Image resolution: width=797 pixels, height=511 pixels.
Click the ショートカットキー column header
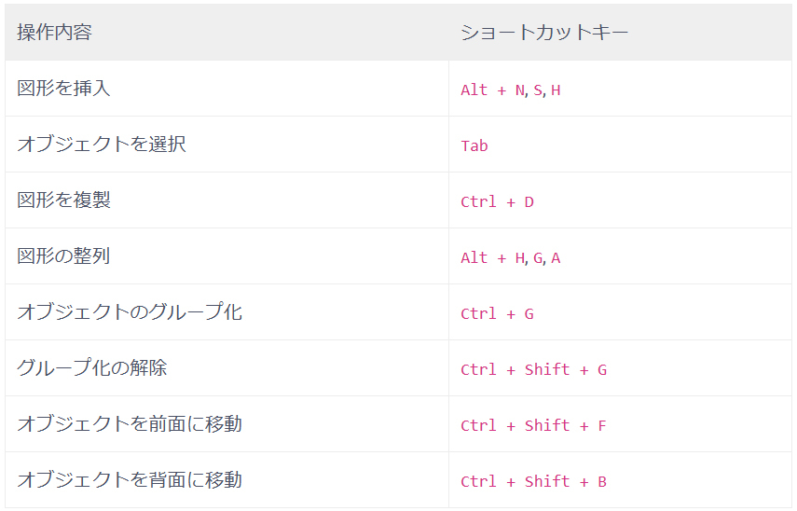click(544, 33)
